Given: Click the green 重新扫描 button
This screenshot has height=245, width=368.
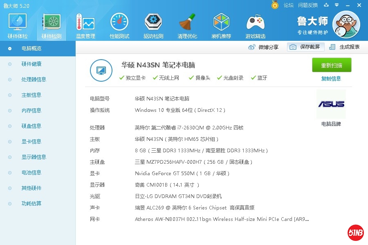Looking at the screenshot, I should (x=331, y=65).
